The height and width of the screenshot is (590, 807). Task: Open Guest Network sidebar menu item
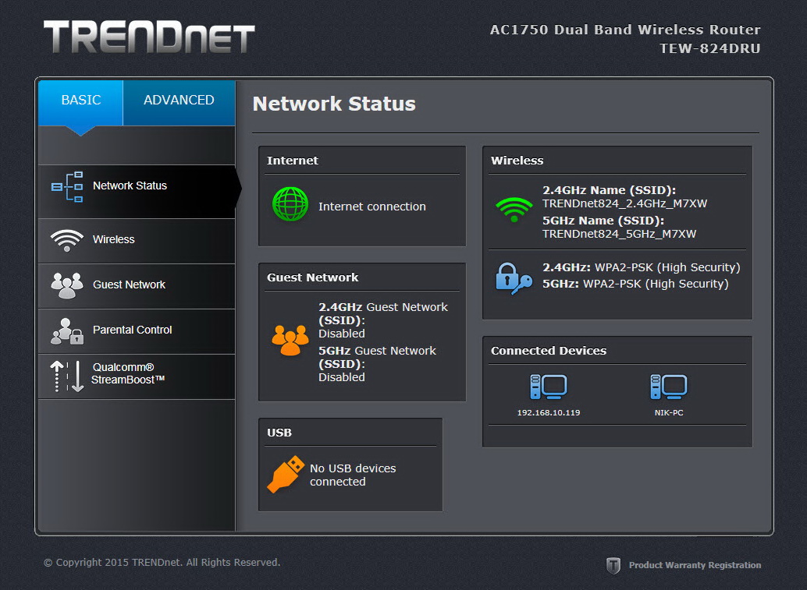pyautogui.click(x=137, y=286)
